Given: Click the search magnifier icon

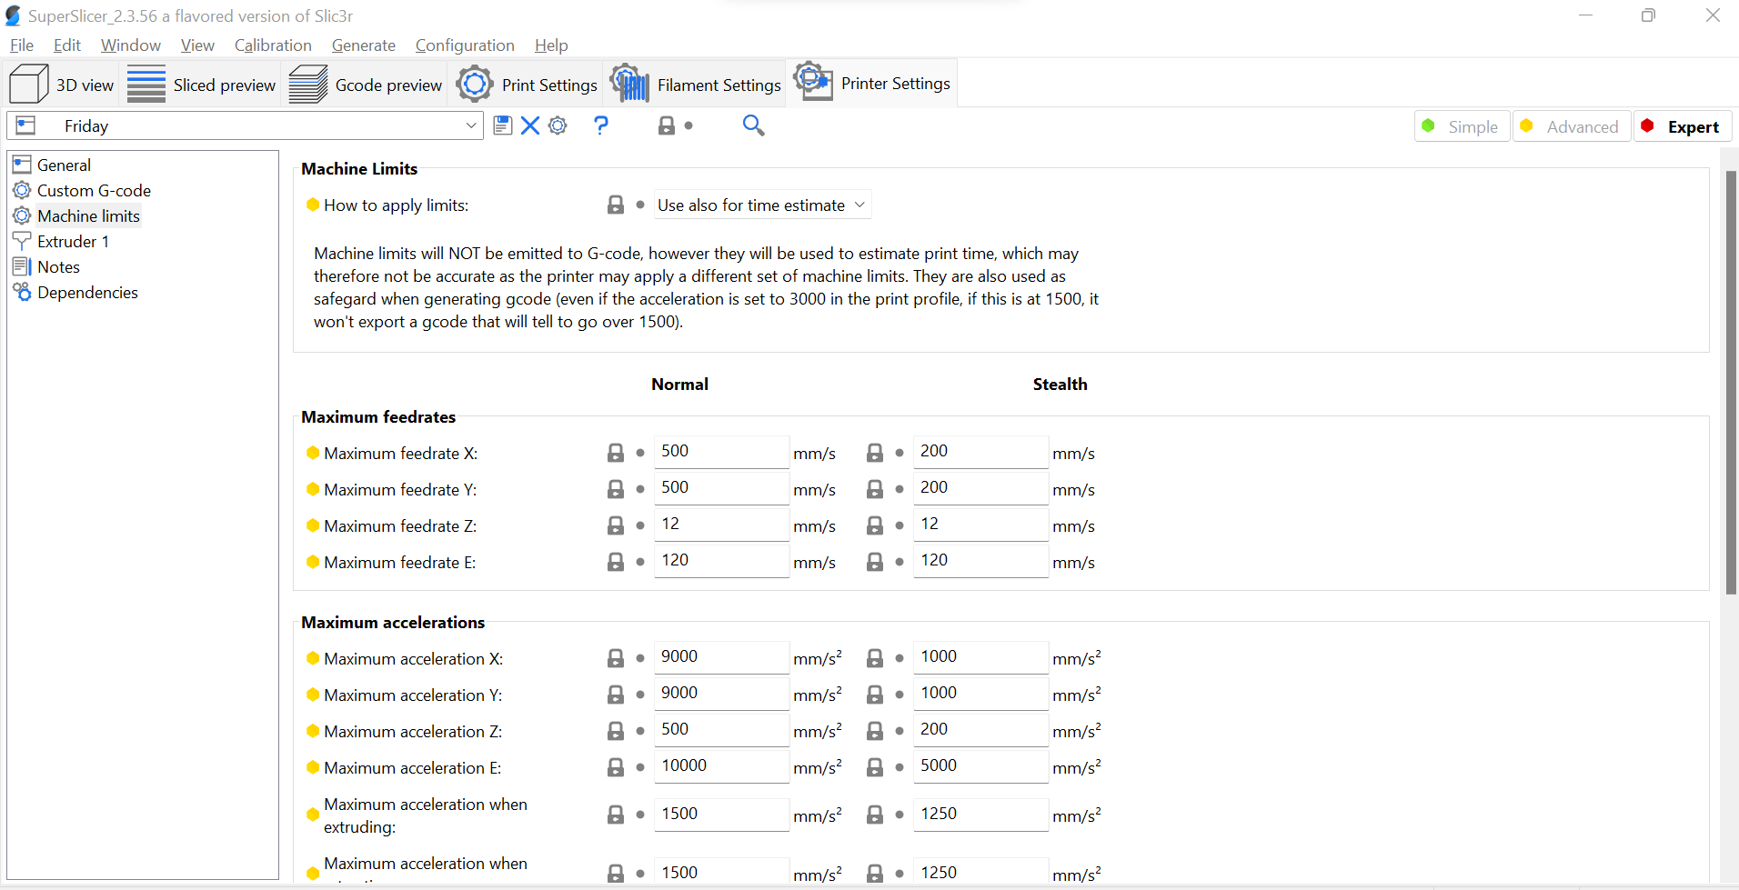Looking at the screenshot, I should [x=753, y=125].
